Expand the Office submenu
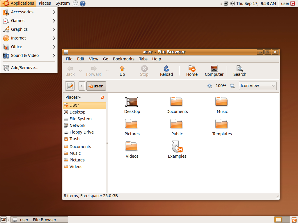This screenshot has height=223, width=298. coord(29,47)
